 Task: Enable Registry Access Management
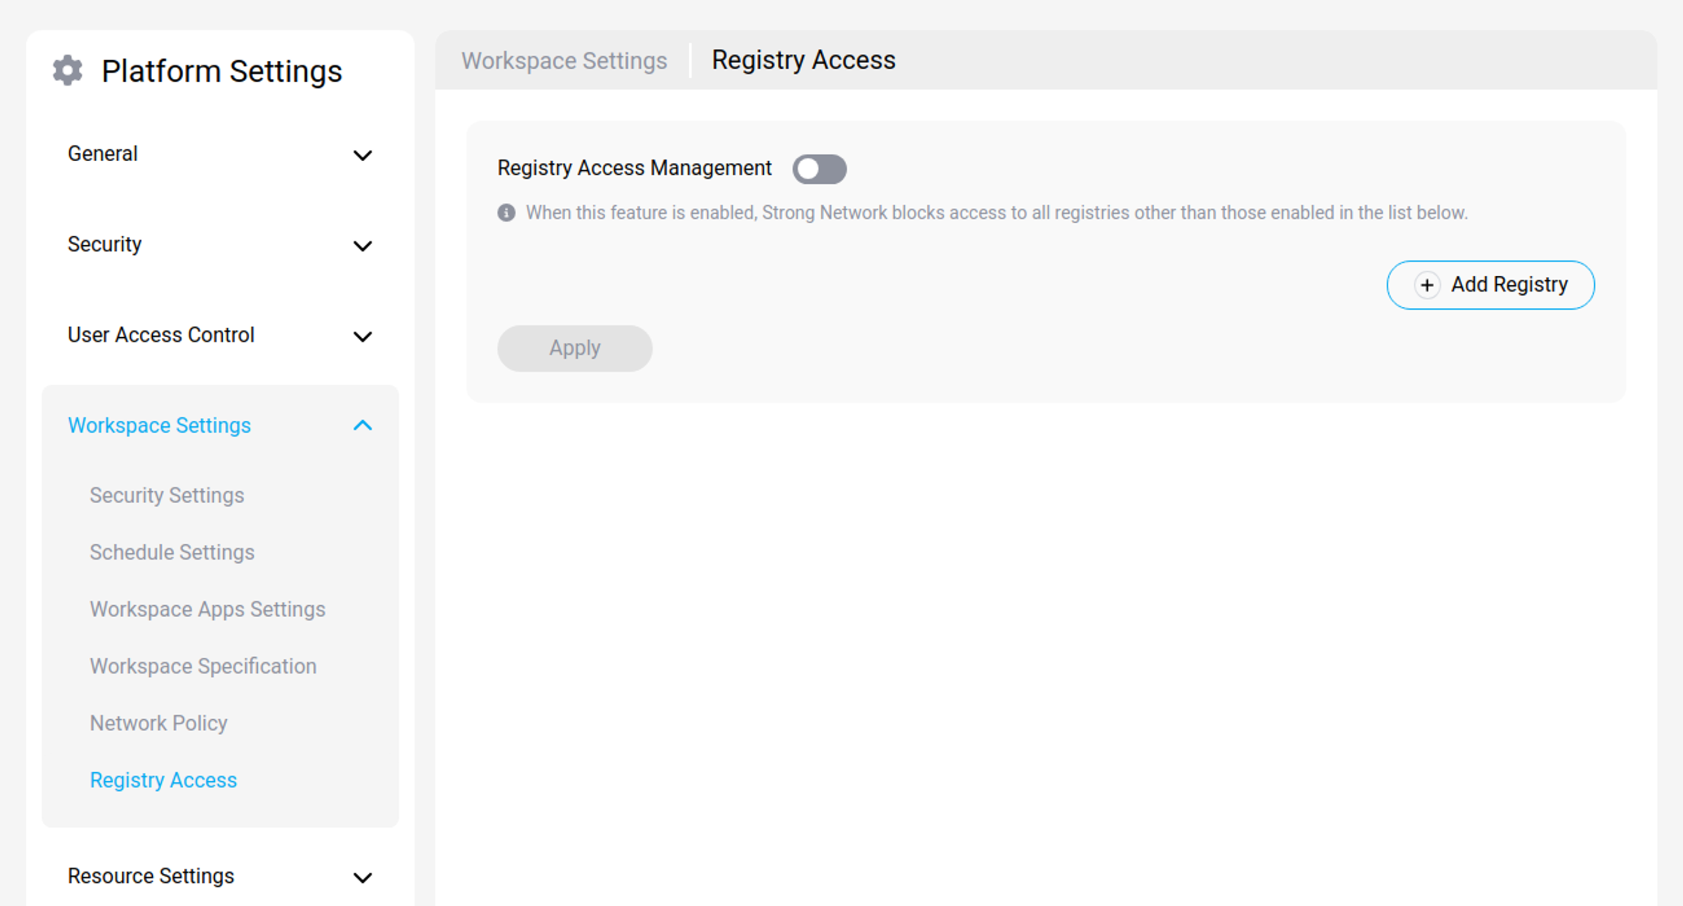click(x=820, y=168)
